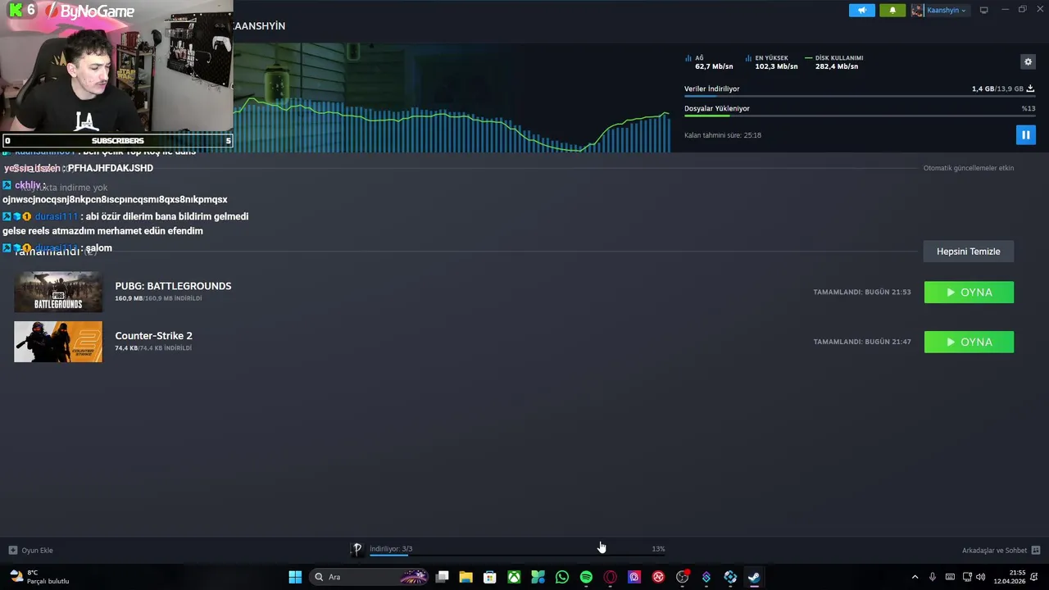Select the Counter-Strike 2 title text

[153, 336]
